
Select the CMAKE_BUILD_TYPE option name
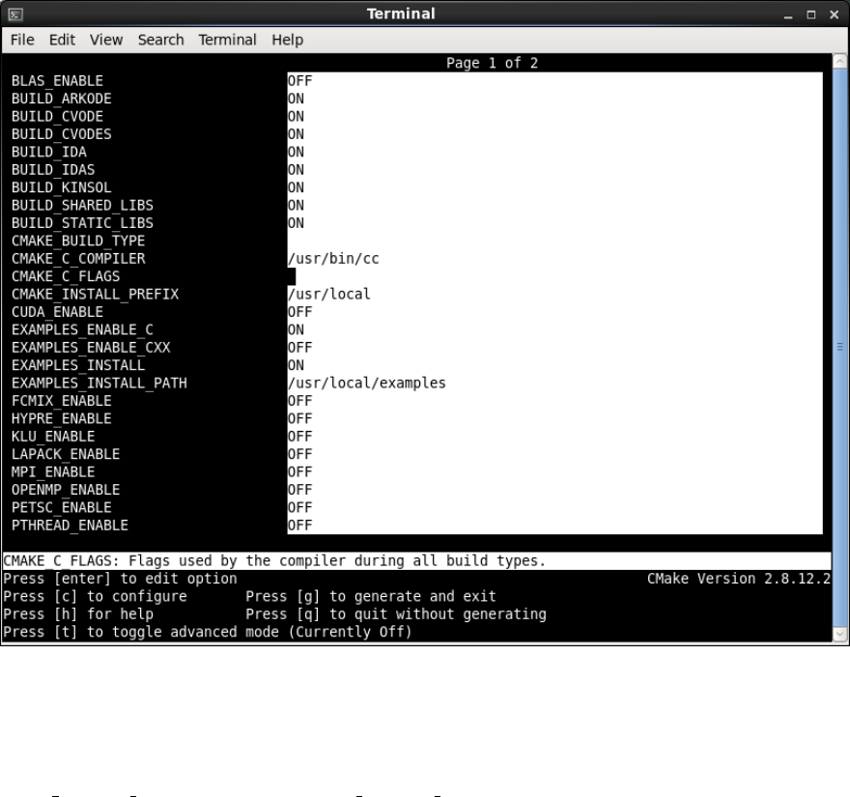coord(78,242)
